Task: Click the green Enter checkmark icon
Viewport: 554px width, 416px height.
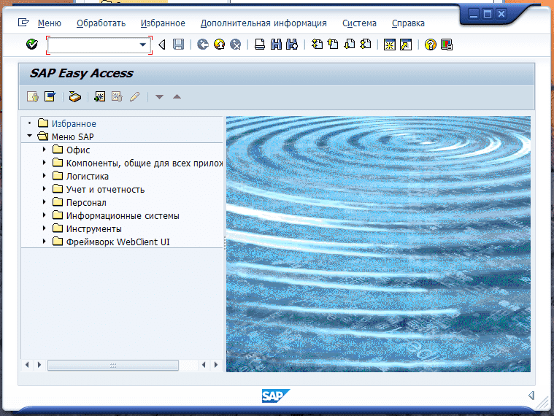Action: click(x=32, y=45)
